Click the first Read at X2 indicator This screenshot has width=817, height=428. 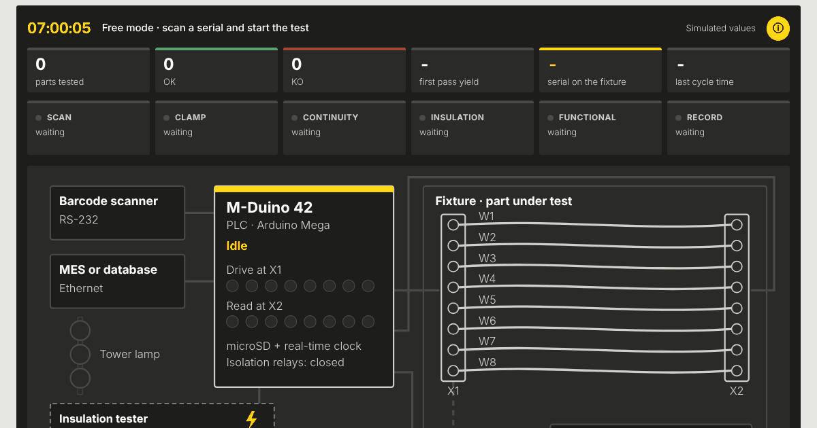click(233, 321)
